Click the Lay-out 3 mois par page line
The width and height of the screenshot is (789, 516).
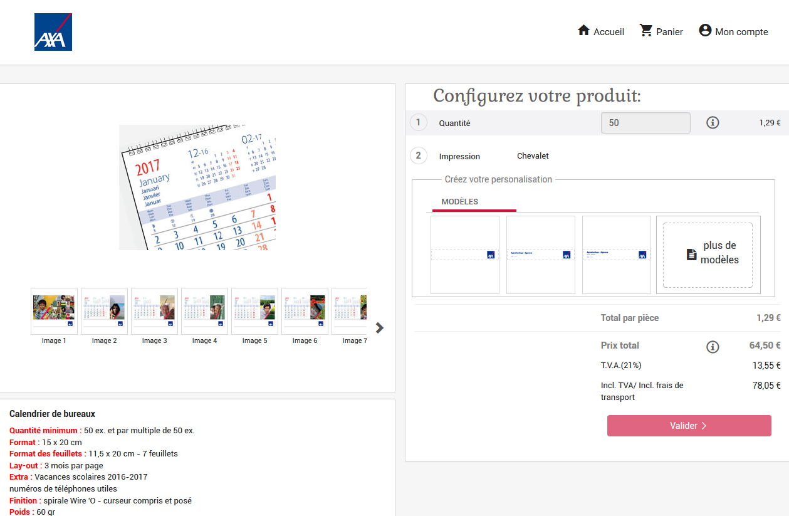56,466
